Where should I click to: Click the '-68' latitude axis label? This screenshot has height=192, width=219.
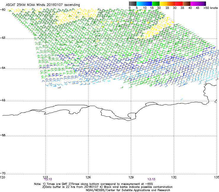pos(3,135)
